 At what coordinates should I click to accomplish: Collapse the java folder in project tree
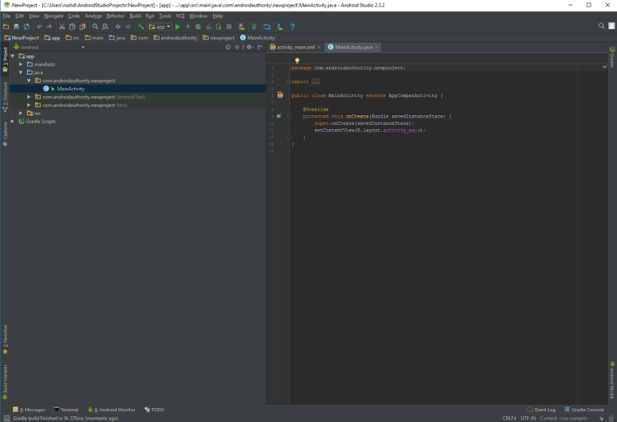coord(21,72)
